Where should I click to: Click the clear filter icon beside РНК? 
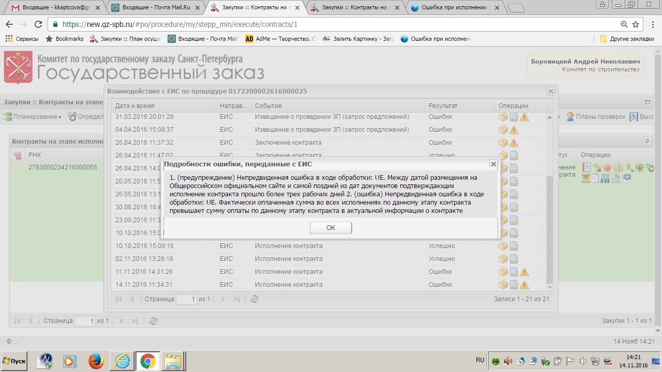click(18, 155)
